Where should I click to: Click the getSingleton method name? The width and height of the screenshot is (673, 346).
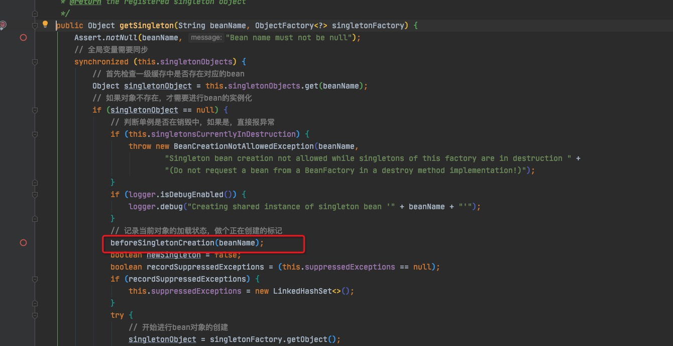point(147,26)
